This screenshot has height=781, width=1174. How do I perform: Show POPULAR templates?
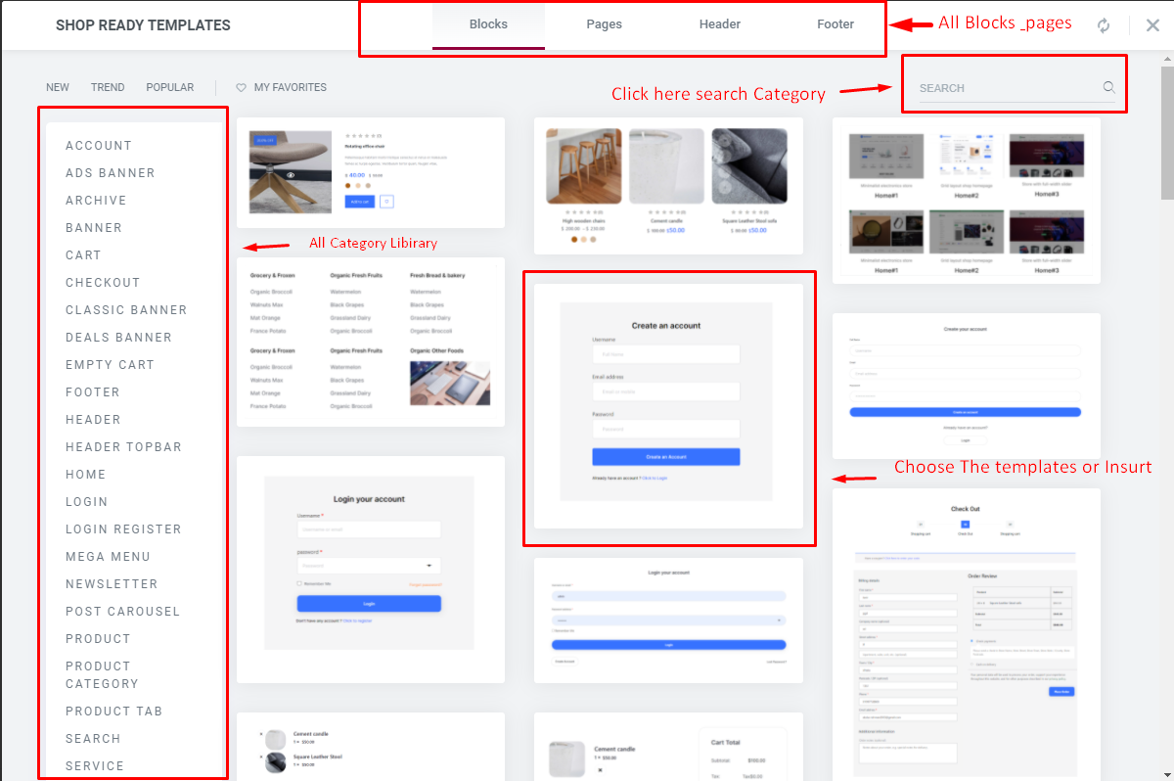click(170, 87)
